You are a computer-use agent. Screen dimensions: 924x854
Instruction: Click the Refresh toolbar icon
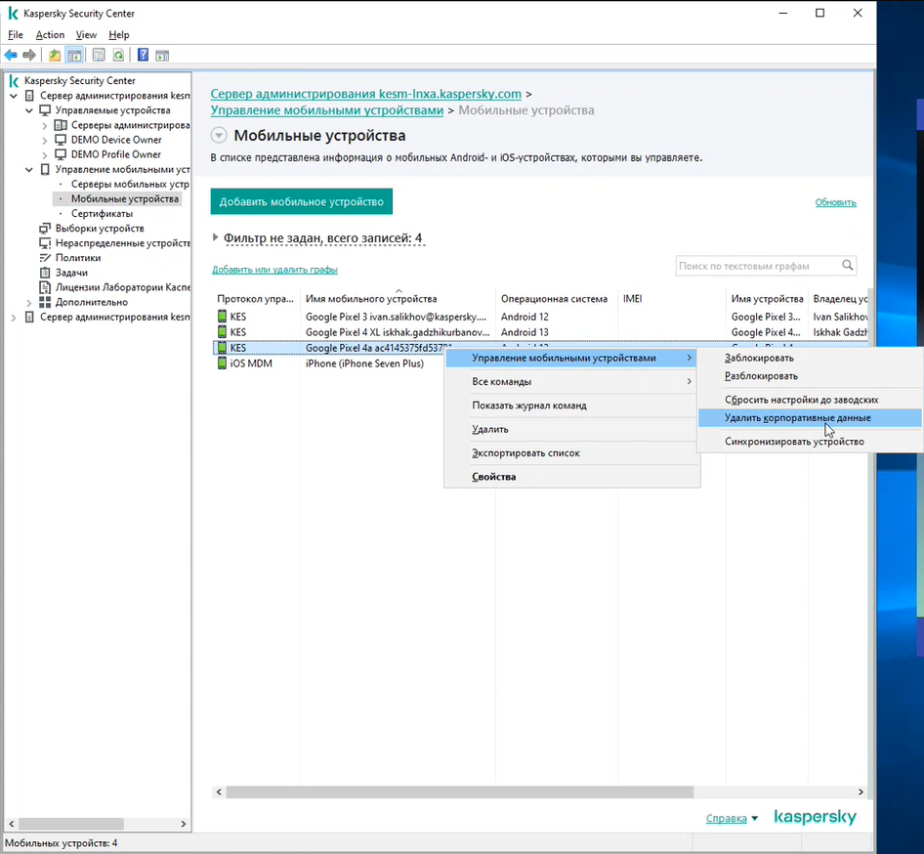pyautogui.click(x=118, y=56)
